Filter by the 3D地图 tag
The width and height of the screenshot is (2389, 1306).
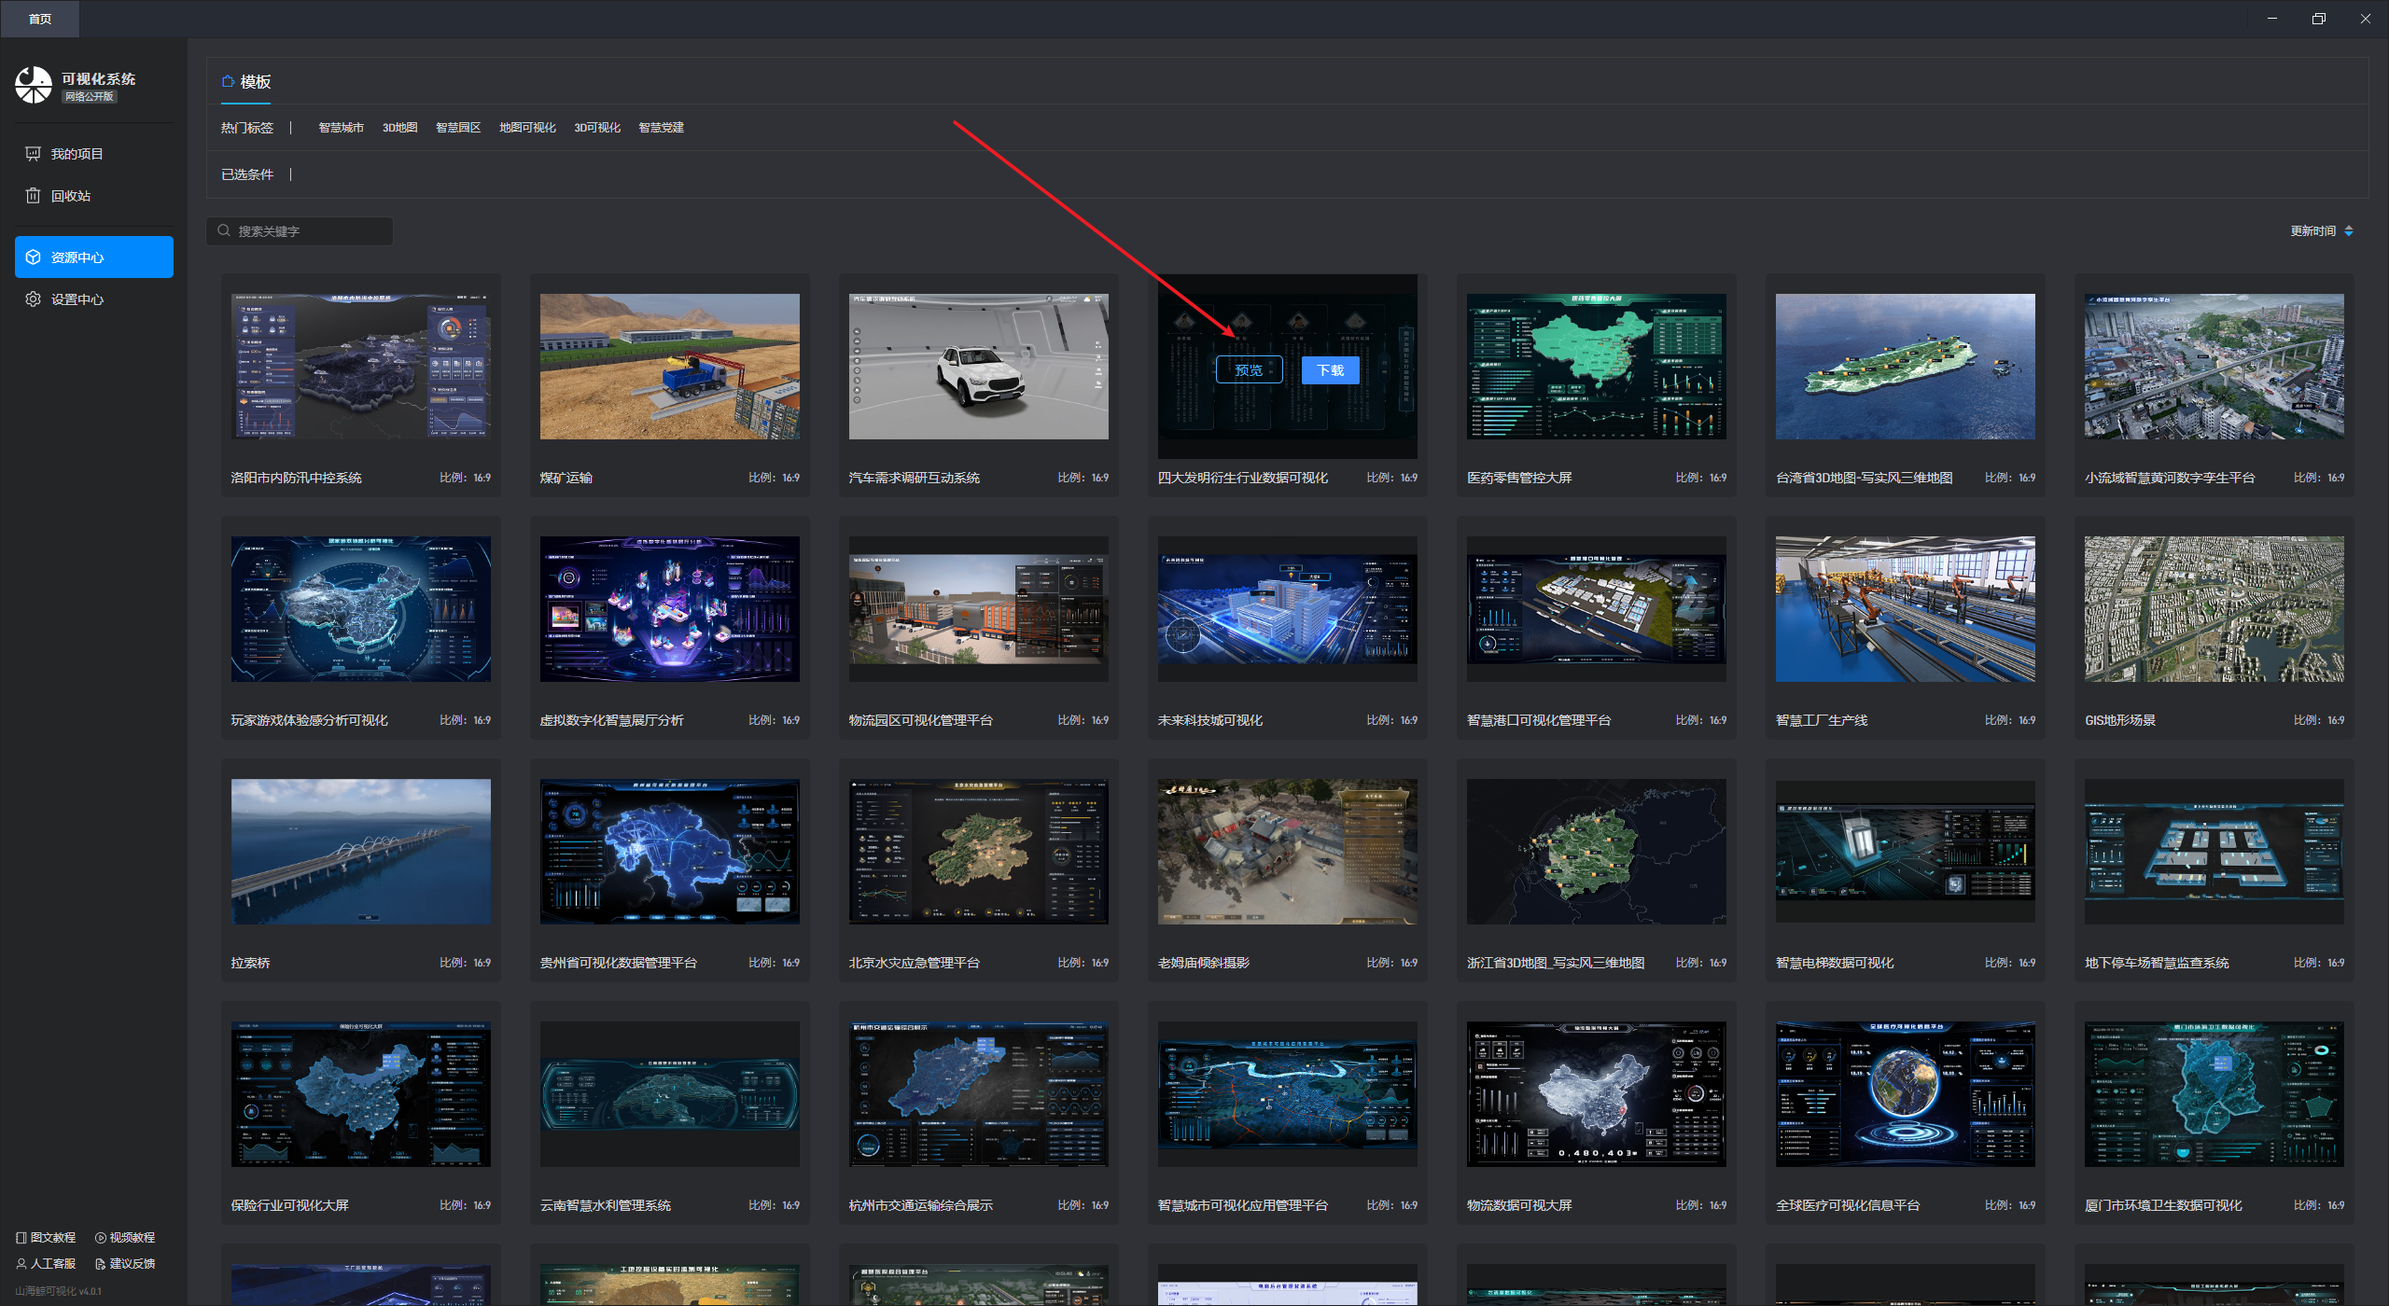pos(399,128)
